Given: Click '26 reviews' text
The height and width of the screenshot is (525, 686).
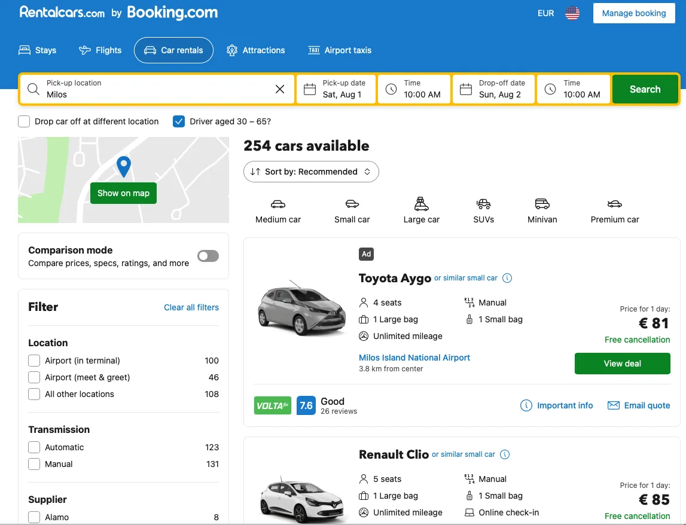Looking at the screenshot, I should 339,411.
